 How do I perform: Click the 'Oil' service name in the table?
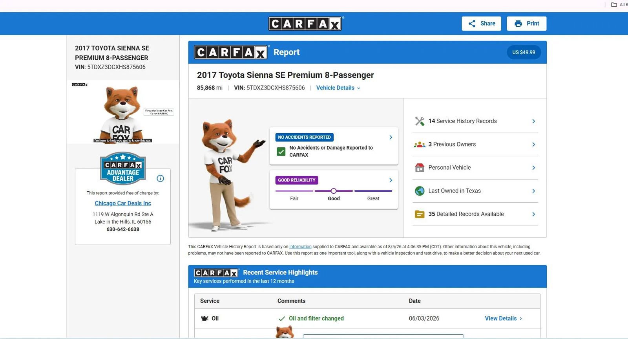tap(215, 319)
